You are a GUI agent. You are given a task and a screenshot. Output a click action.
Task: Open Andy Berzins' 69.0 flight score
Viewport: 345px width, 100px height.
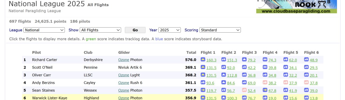point(252,83)
